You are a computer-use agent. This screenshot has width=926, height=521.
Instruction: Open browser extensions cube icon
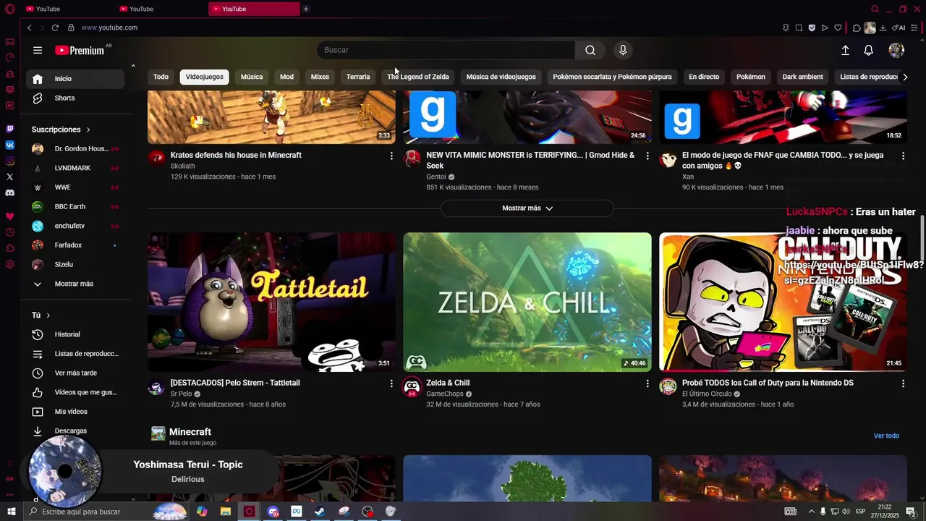[857, 27]
